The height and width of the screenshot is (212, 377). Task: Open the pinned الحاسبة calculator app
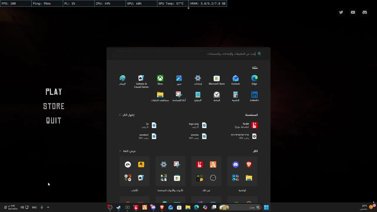[x=235, y=96]
